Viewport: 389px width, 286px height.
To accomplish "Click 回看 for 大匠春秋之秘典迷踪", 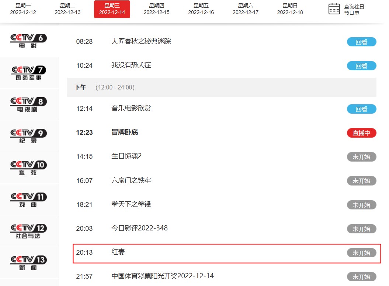I will click(361, 42).
